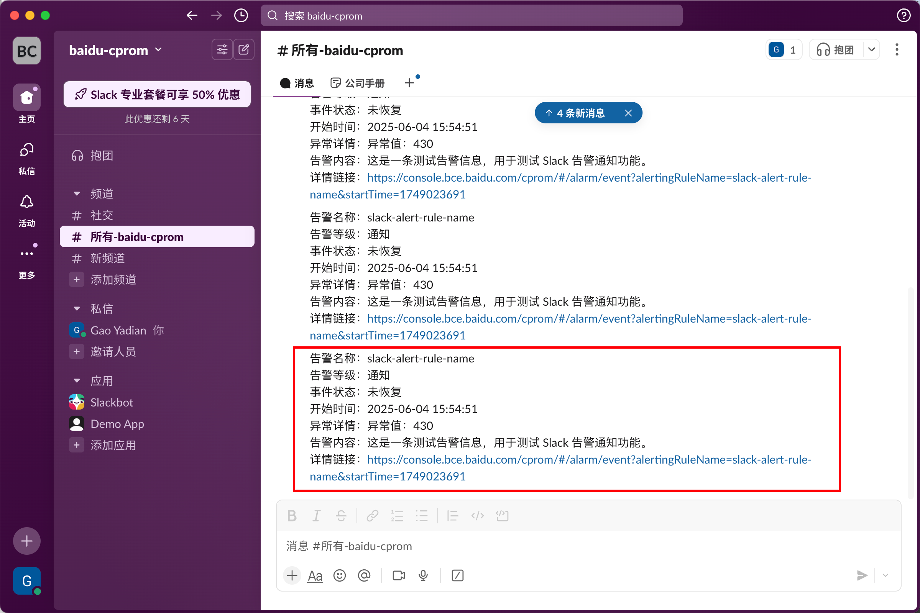Screen dimensions: 920x613
Task: Click the Slack 专业套餐可享 50% 优惠 banner
Action: (157, 95)
